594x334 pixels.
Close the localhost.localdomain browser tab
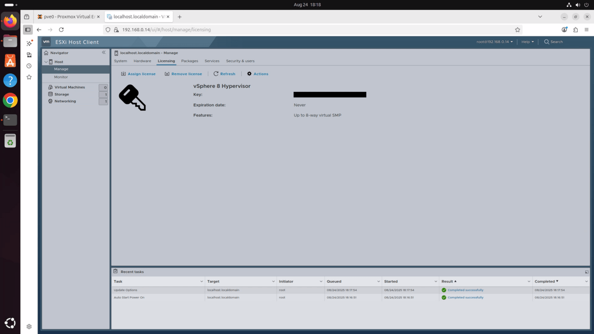pyautogui.click(x=167, y=17)
